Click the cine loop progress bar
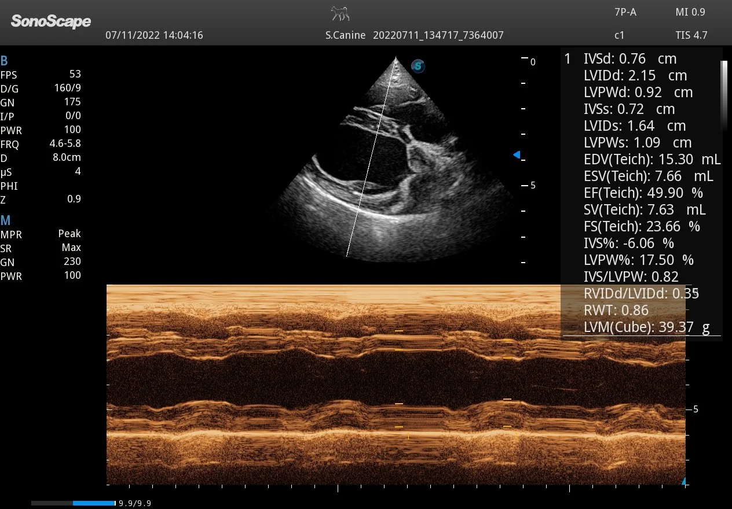 (73, 503)
